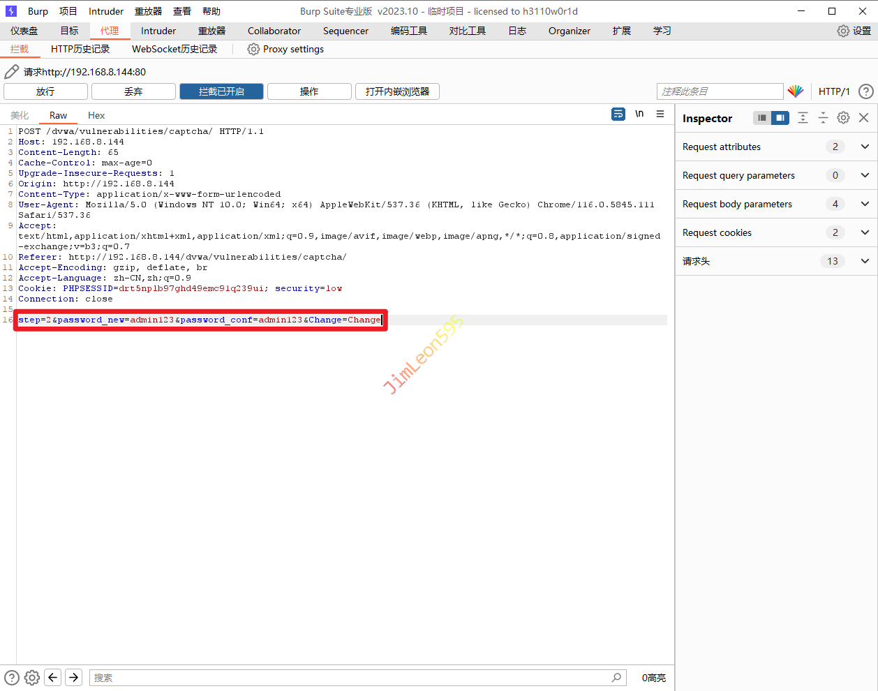Click the magnifier icon in search box
This screenshot has height=691, width=878.
(x=616, y=677)
